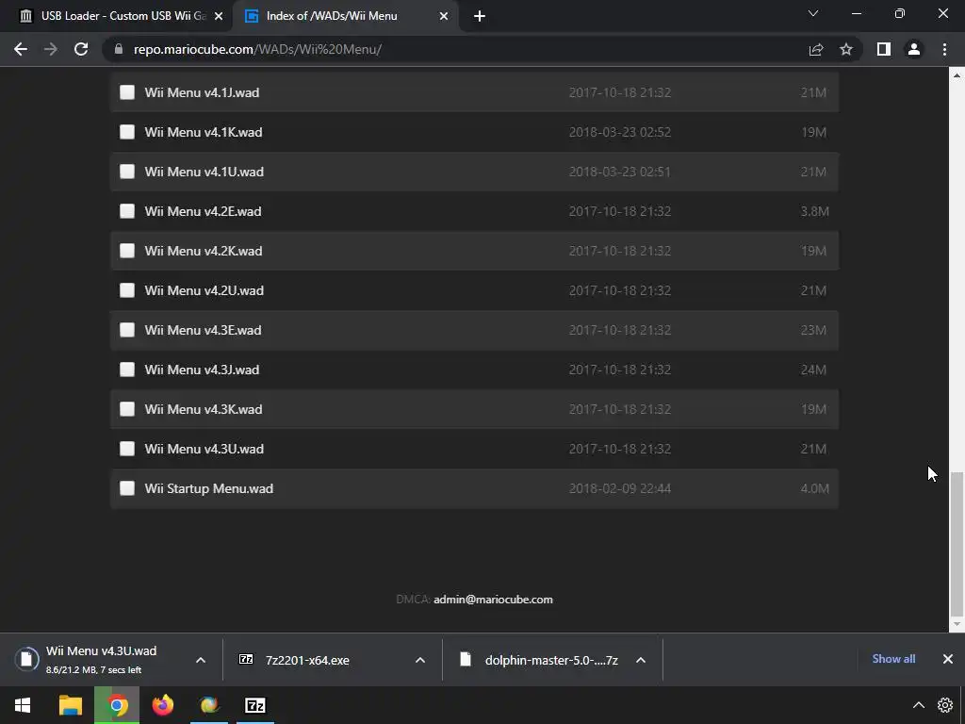965x724 pixels.
Task: Tick the Wii Menu v4.3J.wad checkbox
Action: point(127,370)
